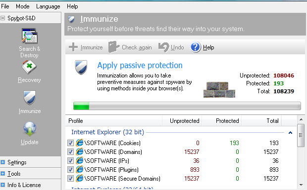Expand the Tools sidebar section

[x=3, y=174]
